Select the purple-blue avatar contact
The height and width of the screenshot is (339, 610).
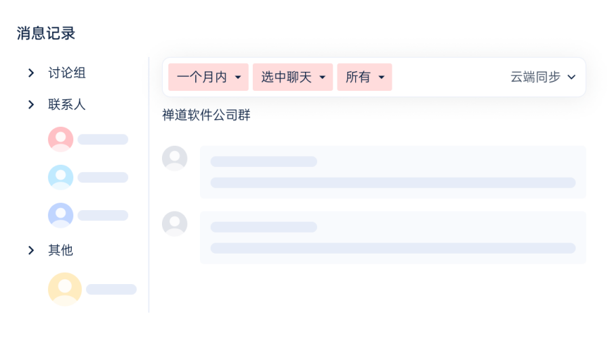61,215
